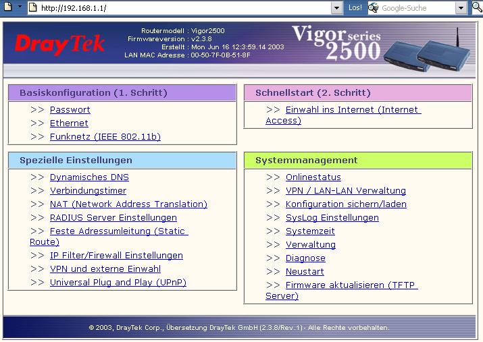This screenshot has height=342, width=483.
Task: Open the Verbindungstimer link
Action: point(88,191)
